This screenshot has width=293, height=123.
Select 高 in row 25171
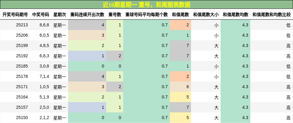click(288, 87)
